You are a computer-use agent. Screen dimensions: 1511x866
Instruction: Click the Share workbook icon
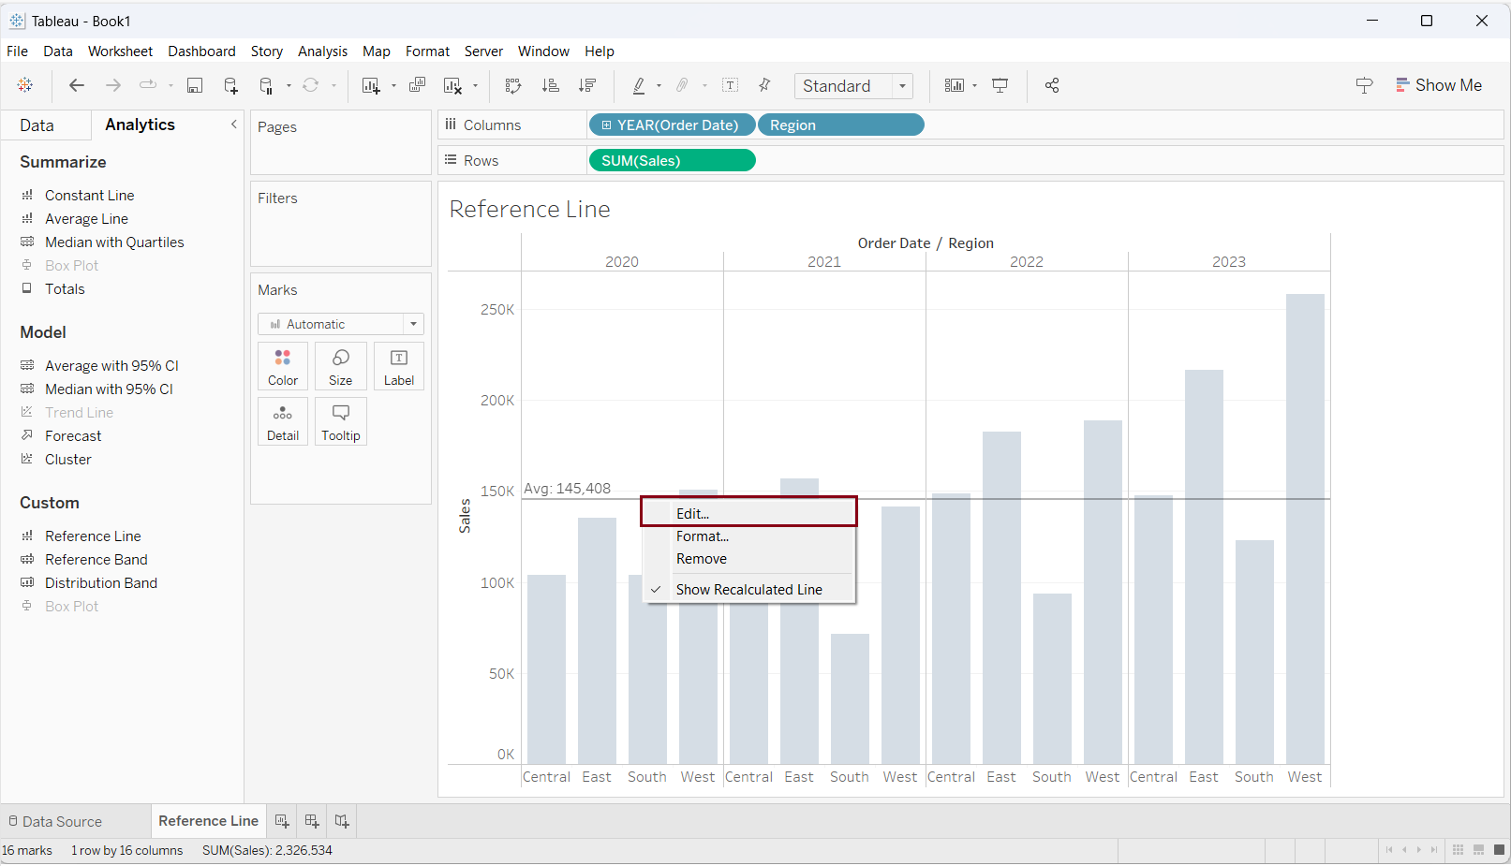[1052, 85]
